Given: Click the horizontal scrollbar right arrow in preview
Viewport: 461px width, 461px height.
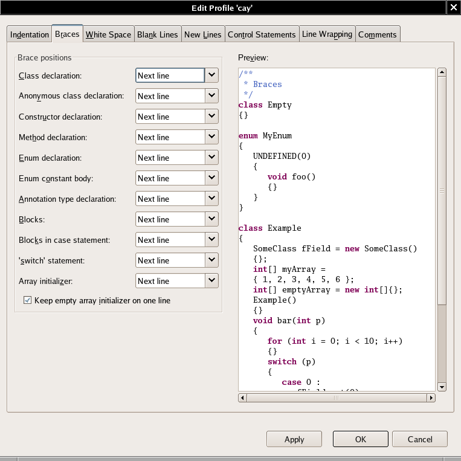Looking at the screenshot, I should pos(431,398).
